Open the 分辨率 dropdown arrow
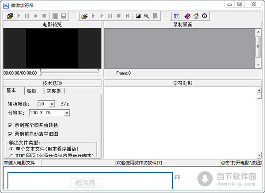The height and width of the screenshot is (193, 265). tap(67, 113)
